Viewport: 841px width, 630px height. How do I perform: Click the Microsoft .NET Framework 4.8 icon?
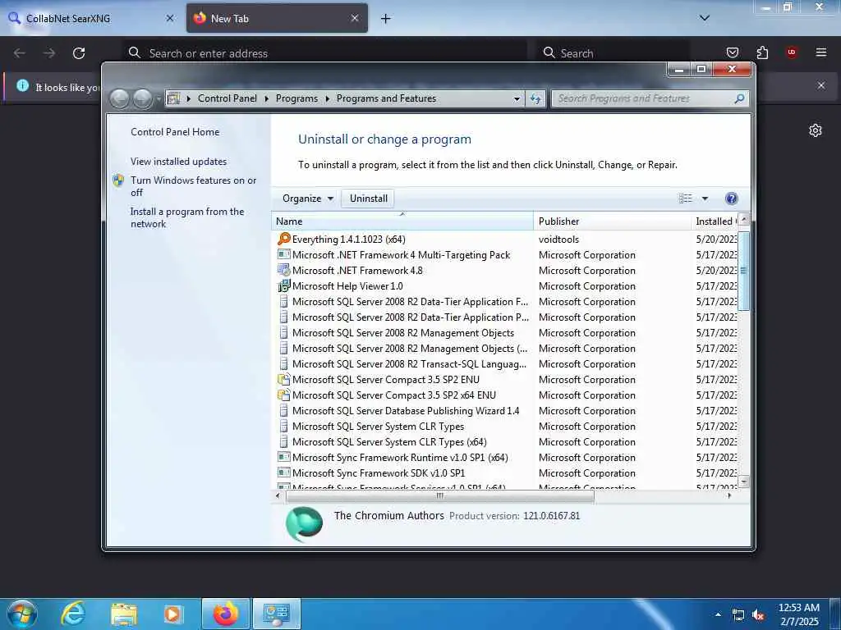[x=283, y=270]
